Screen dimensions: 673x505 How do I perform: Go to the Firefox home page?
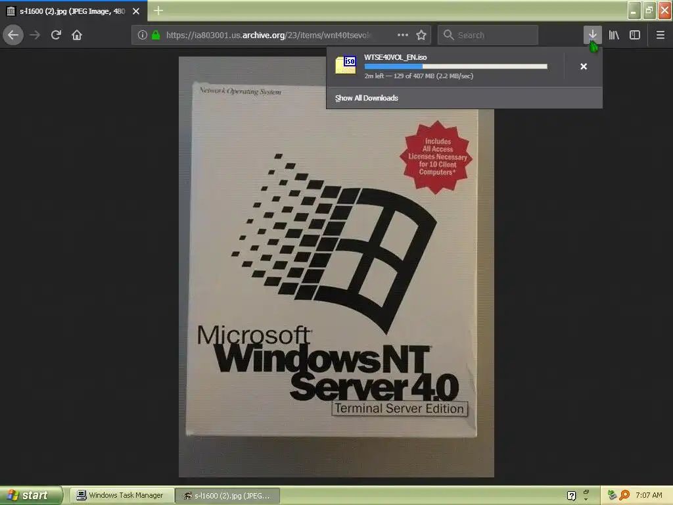coord(77,35)
